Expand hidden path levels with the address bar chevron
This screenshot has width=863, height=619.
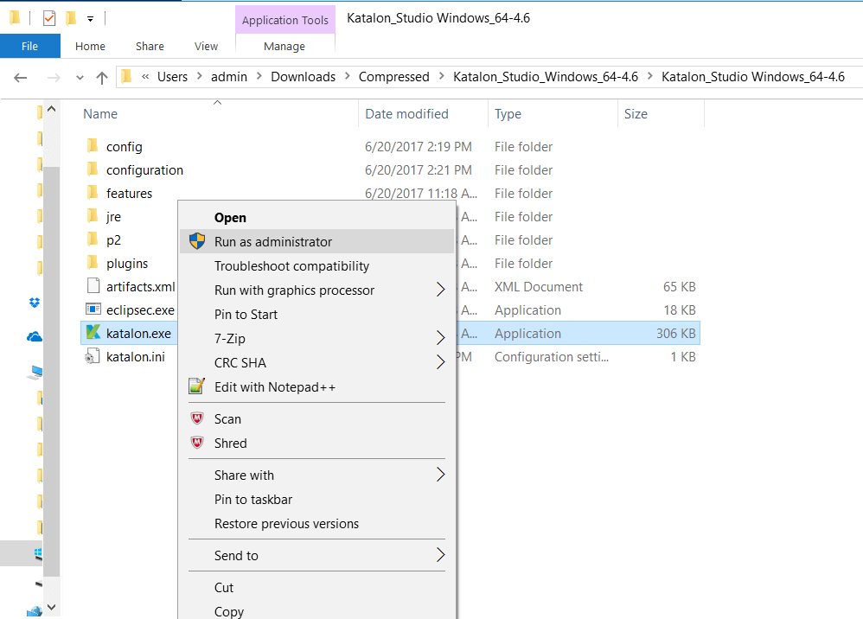(145, 76)
